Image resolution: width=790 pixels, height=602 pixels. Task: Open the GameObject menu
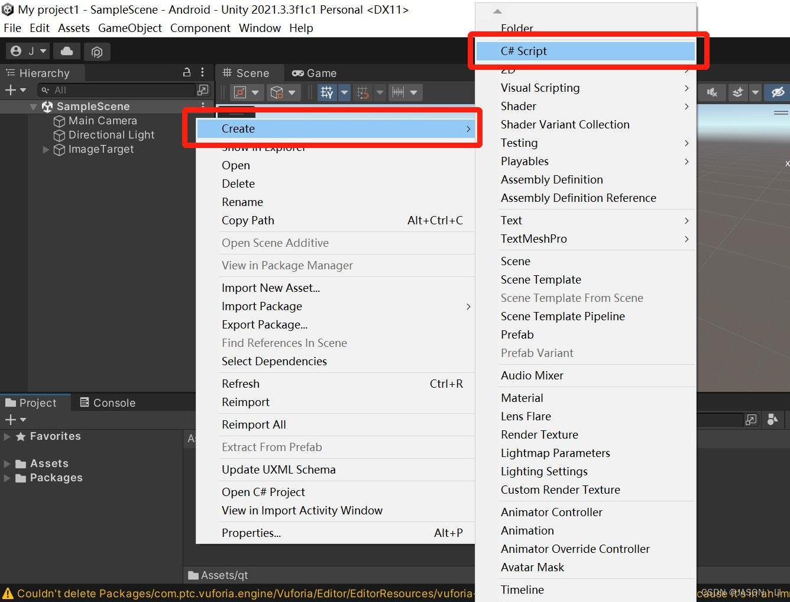tap(129, 28)
